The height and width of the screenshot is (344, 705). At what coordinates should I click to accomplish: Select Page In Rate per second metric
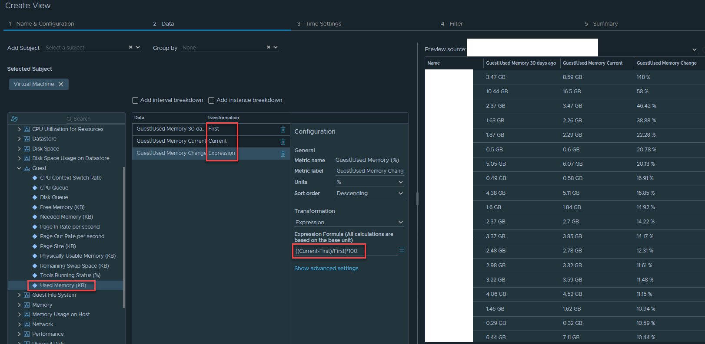point(70,227)
